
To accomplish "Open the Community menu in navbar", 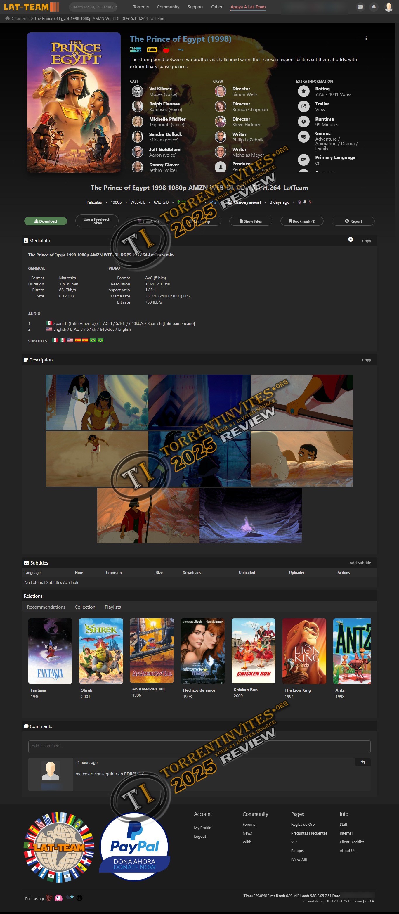I will (168, 7).
